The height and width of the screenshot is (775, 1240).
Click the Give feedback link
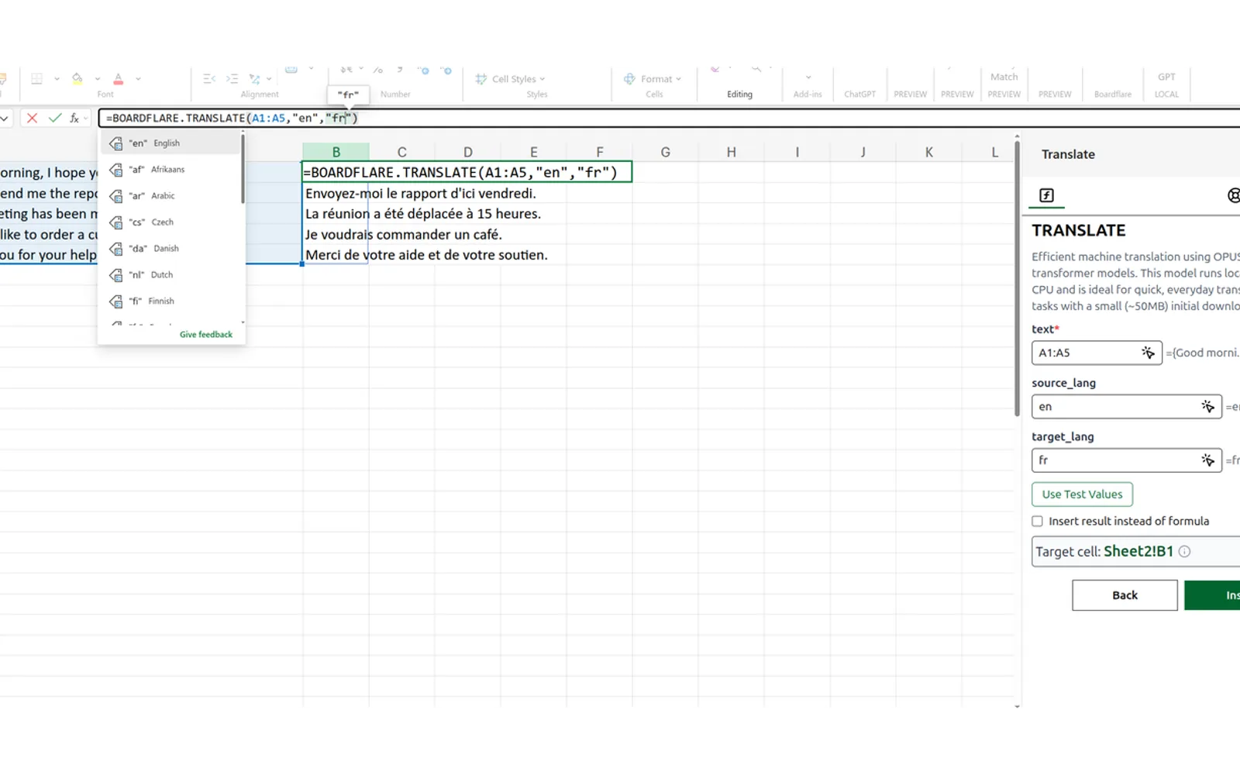[x=206, y=335]
